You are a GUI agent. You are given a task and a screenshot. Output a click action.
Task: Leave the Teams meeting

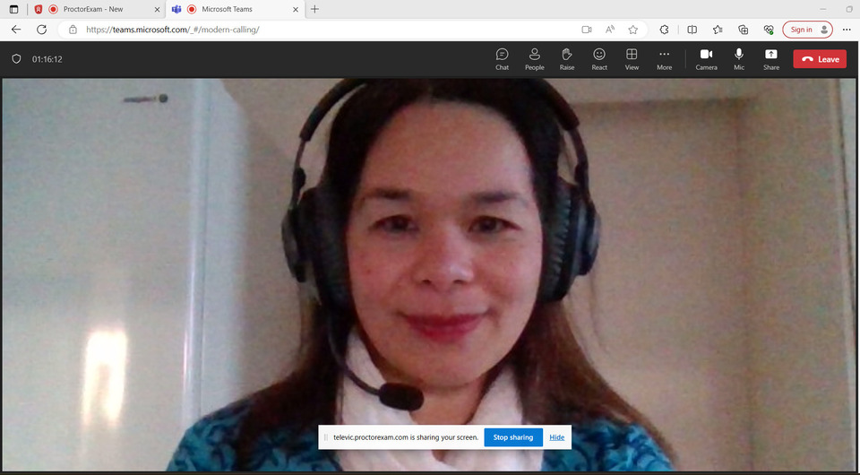pos(819,59)
